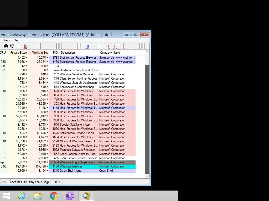The image size is (269, 201).
Task: Open the red-green CPU usage mini graph
Action: coord(28,46)
